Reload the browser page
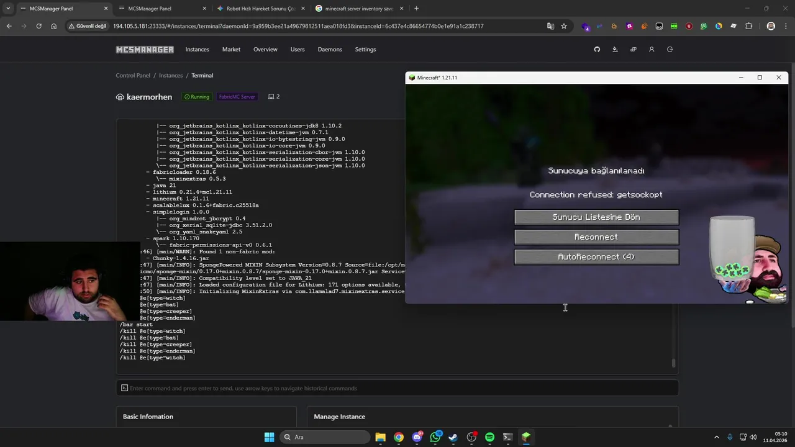This screenshot has height=447, width=795. point(39,26)
